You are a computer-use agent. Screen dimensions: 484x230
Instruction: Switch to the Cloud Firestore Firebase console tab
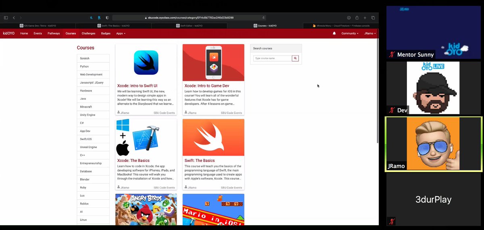(341, 25)
